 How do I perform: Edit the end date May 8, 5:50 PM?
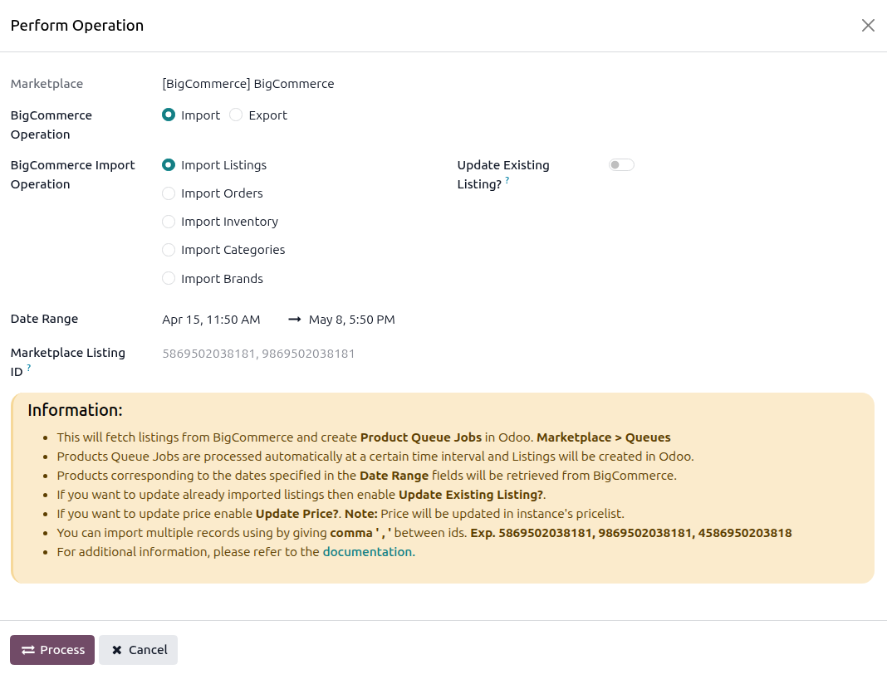(352, 320)
